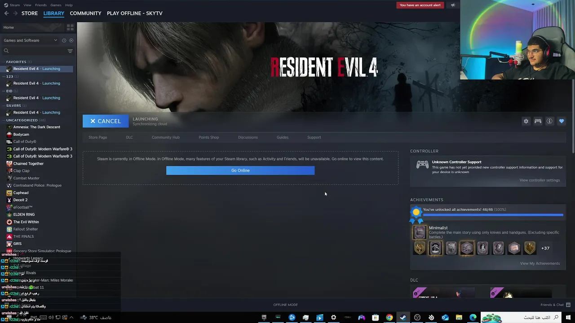Open the PLAY OFFLINE - SKYTV profile tab
This screenshot has height=323, width=575.
[x=135, y=13]
